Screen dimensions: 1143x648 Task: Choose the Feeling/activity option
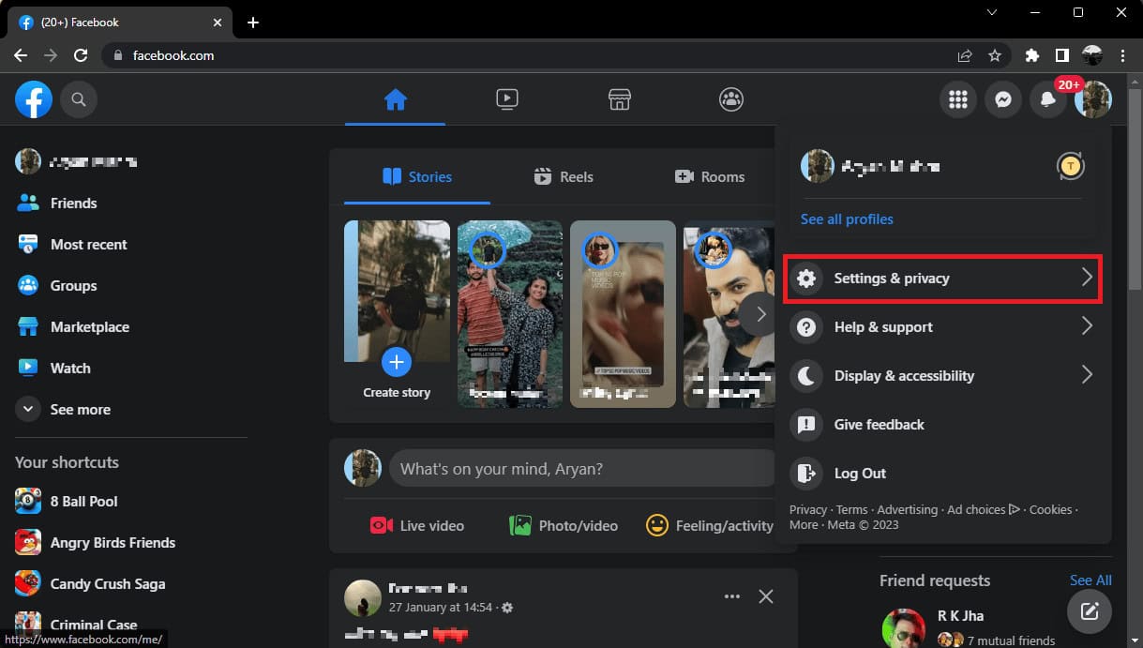tap(710, 525)
